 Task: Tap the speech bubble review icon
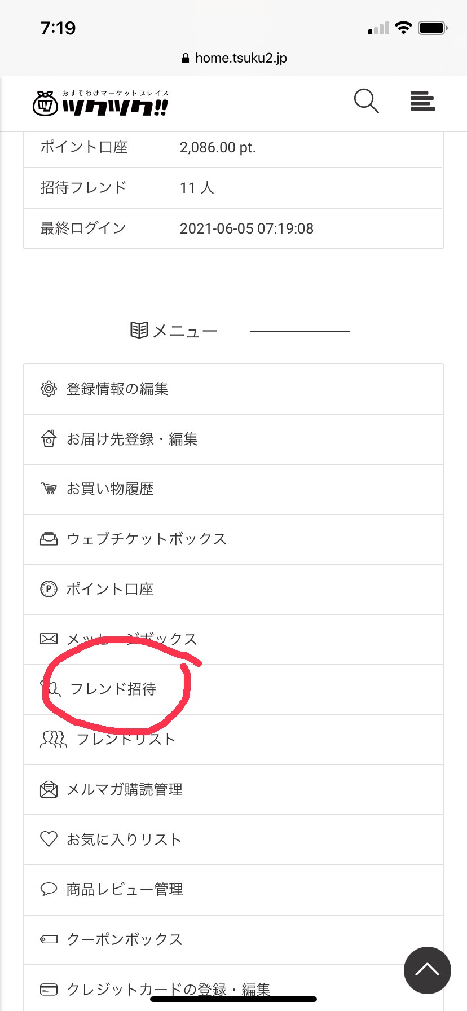coord(49,889)
